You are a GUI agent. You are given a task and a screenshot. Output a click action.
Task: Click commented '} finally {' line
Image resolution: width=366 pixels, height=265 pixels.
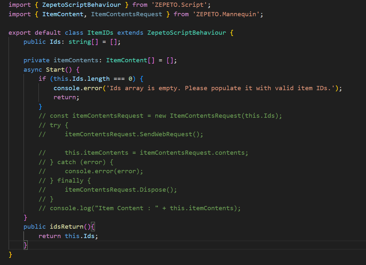click(x=65, y=180)
